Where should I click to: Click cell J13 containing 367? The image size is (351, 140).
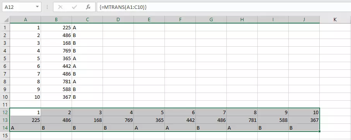[304, 120]
